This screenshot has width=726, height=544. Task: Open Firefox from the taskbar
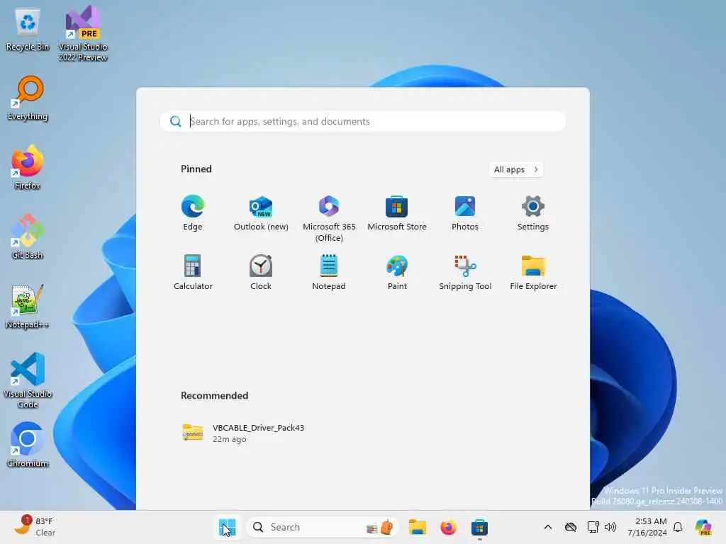click(448, 527)
